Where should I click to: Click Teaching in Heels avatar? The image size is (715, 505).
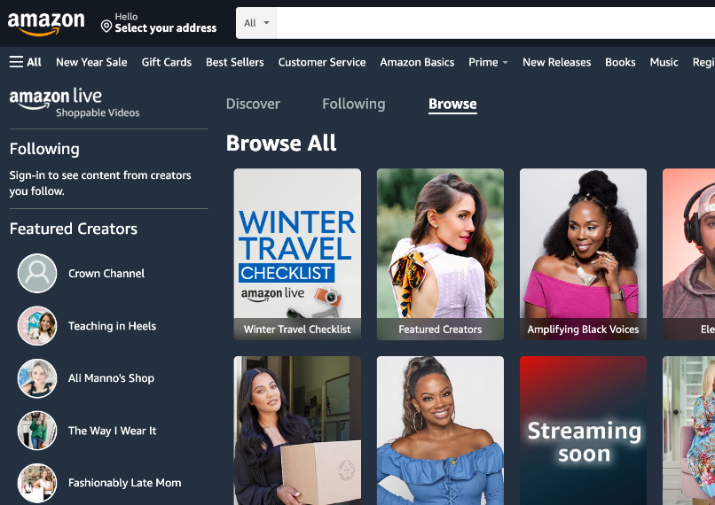37,325
